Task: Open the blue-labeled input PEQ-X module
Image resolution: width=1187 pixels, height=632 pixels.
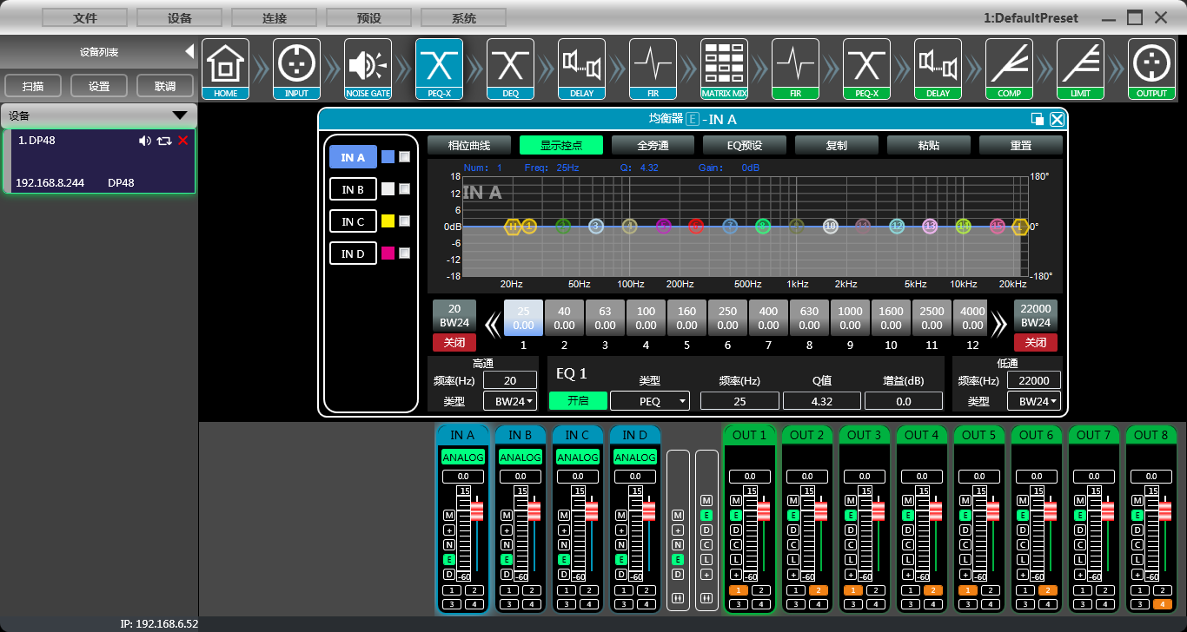Action: coord(440,69)
